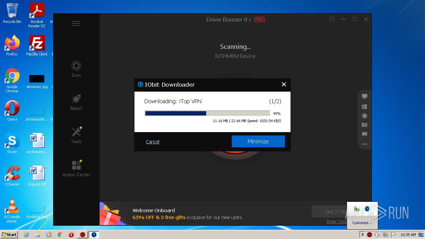Click the (1/2) download counter
425x239 pixels.
click(275, 101)
